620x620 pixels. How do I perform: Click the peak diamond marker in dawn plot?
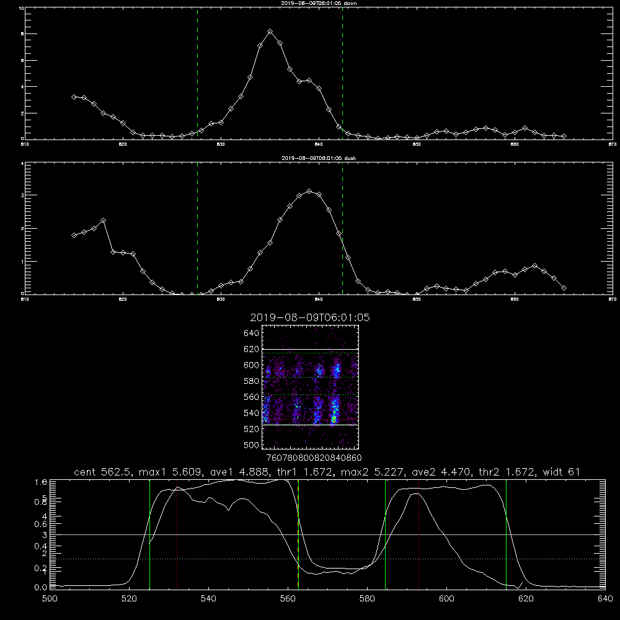click(x=270, y=31)
